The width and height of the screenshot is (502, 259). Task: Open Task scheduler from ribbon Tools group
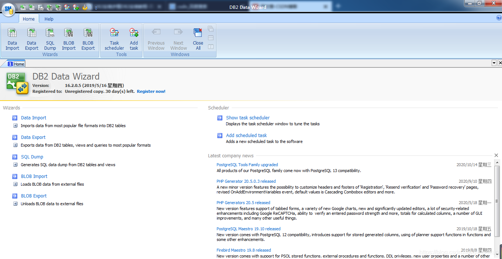tap(114, 39)
